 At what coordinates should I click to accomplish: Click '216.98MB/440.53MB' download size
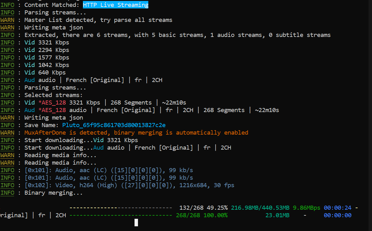pos(260,208)
